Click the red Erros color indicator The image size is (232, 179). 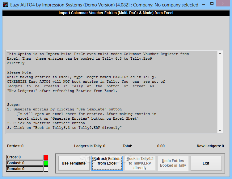pyautogui.click(x=46, y=157)
